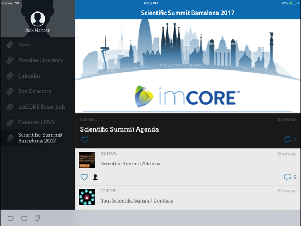This screenshot has width=301, height=226.
Task: Like the Scientific Summit Agenda post
Action: point(85,140)
